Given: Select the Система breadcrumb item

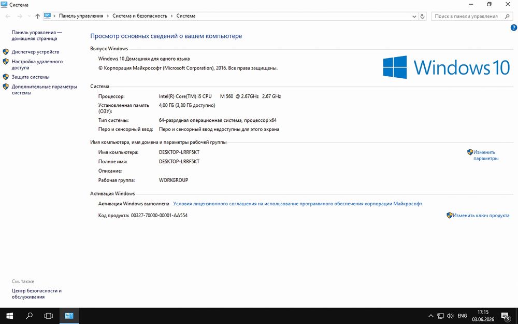Looking at the screenshot, I should tap(185, 16).
